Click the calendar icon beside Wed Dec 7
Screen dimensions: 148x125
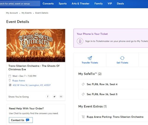10,76
